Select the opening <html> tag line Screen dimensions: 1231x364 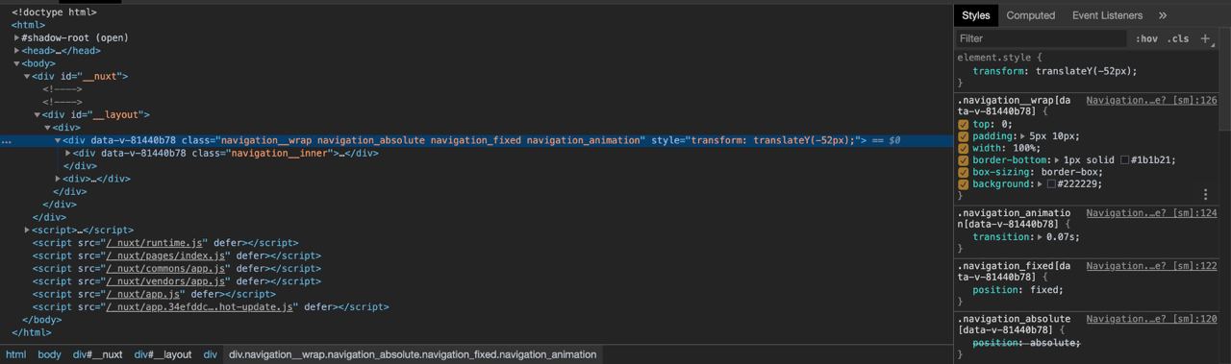coord(29,25)
